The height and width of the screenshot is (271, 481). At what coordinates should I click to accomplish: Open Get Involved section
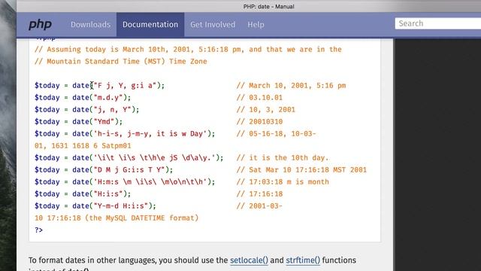click(x=213, y=25)
